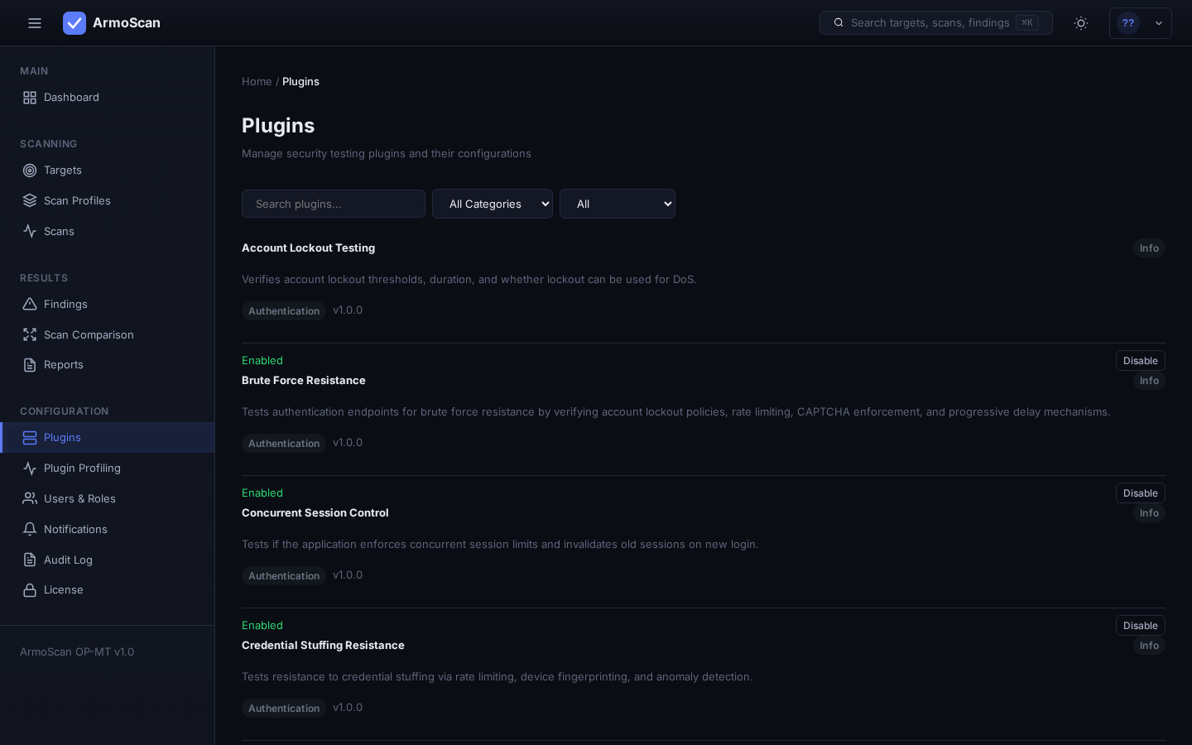
Task: Focus the global search targets, scans, findings field
Action: (x=936, y=22)
